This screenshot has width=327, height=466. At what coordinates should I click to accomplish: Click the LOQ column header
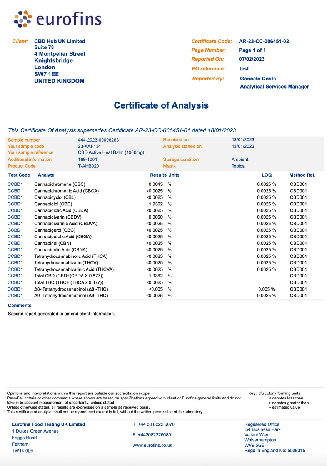[267, 175]
